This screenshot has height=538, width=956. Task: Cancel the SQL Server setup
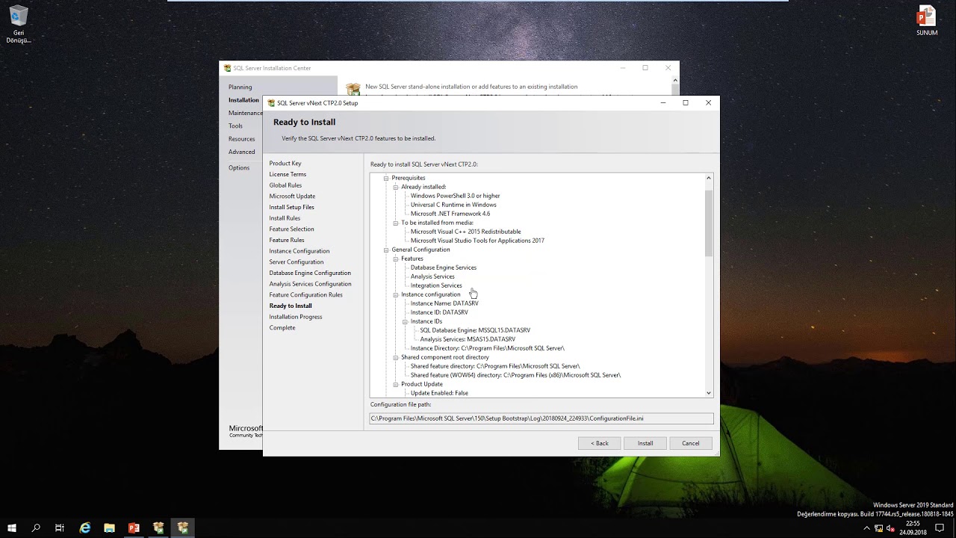691,443
